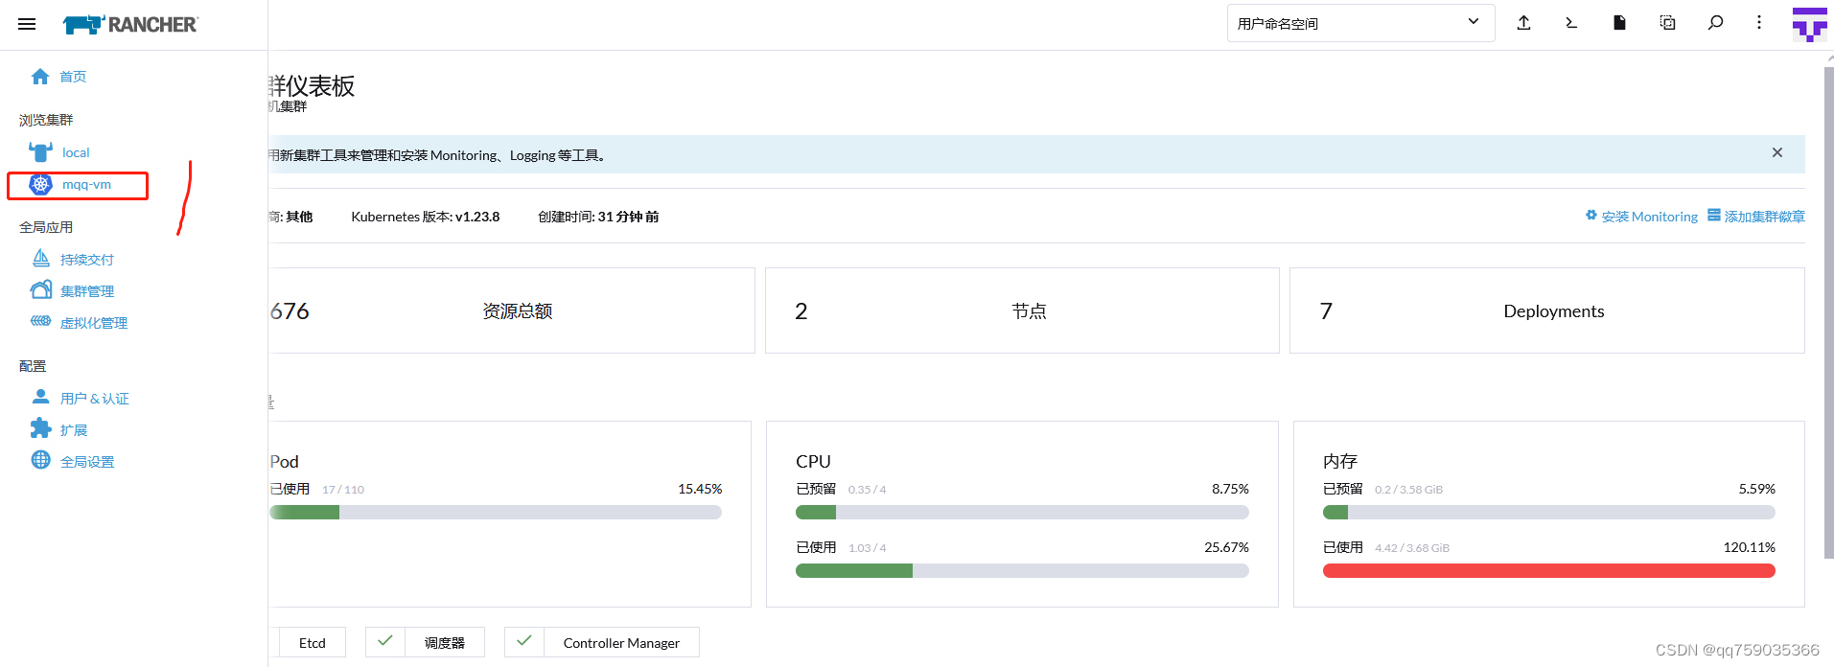Click the CPU 已预留 progress bar
This screenshot has height=667, width=1834.
click(1022, 513)
